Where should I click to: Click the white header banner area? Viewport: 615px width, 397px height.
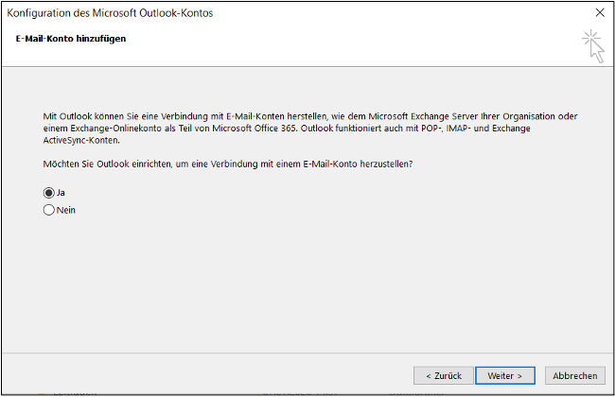click(331, 44)
